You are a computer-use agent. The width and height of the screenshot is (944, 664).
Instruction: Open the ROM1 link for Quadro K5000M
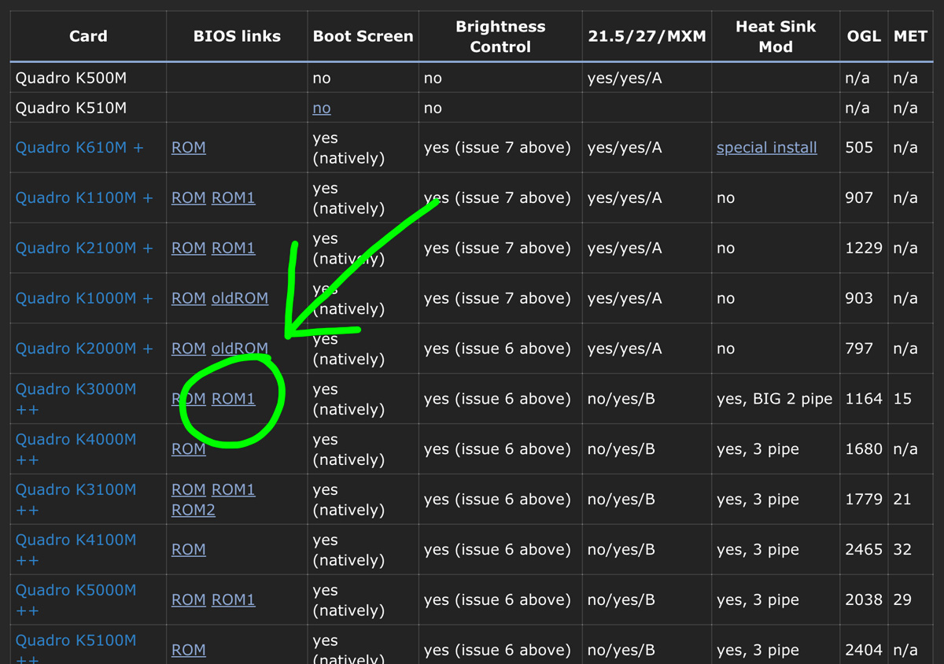(234, 600)
